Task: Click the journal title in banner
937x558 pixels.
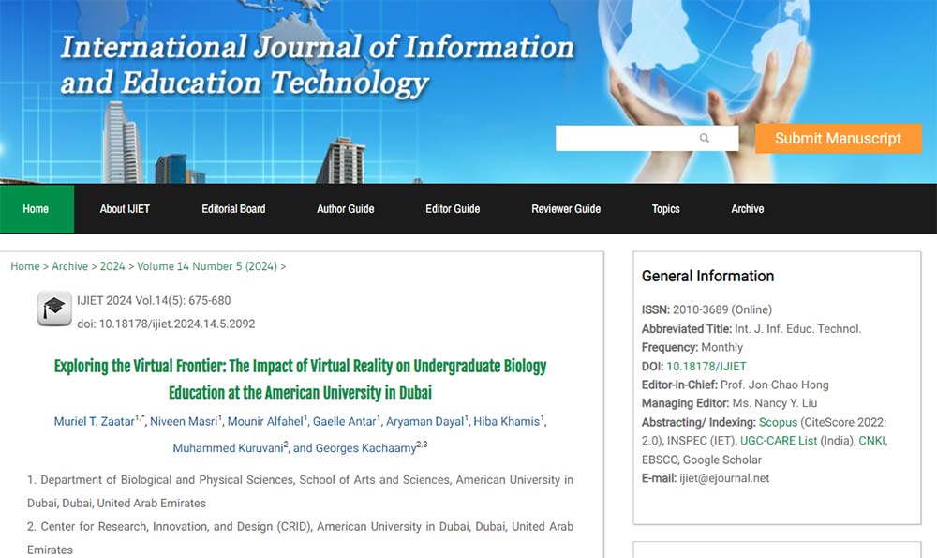Action: pos(317,65)
